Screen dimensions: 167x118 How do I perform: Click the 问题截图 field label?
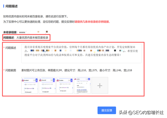point(11,70)
